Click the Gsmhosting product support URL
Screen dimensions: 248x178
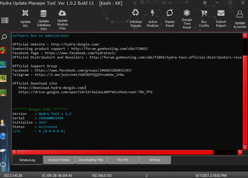click(x=110, y=49)
